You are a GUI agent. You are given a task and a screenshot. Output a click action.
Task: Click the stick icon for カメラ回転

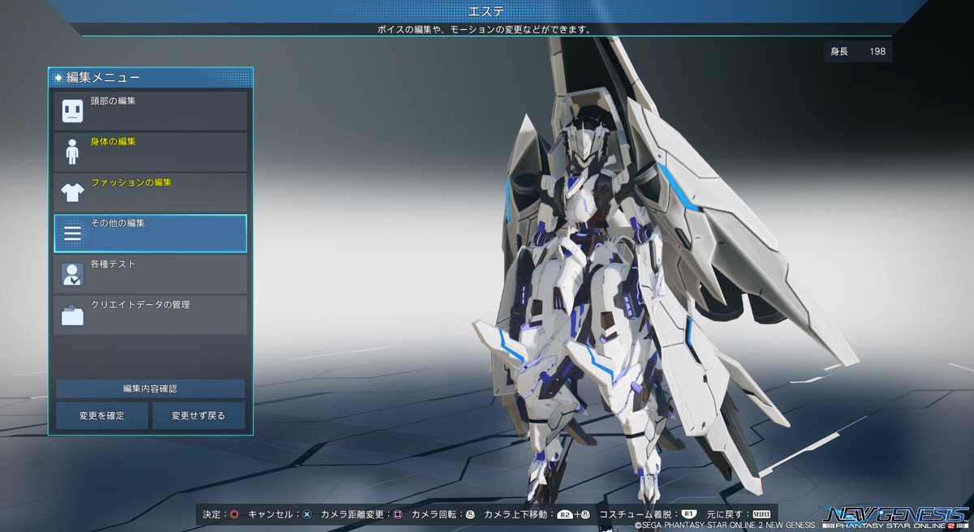pyautogui.click(x=470, y=514)
